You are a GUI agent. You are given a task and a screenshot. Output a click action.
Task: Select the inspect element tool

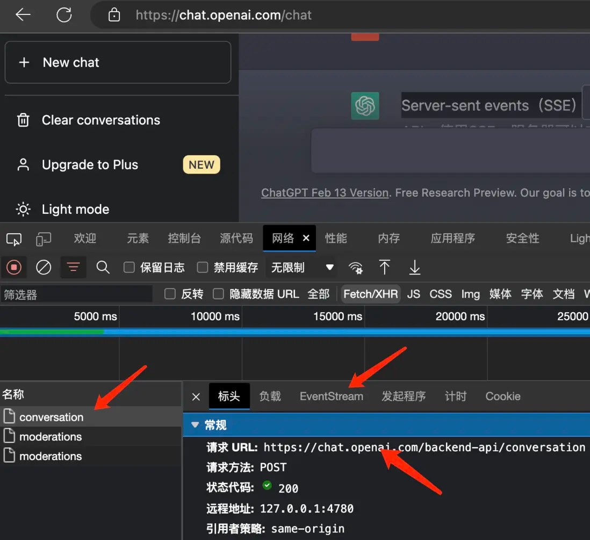13,238
